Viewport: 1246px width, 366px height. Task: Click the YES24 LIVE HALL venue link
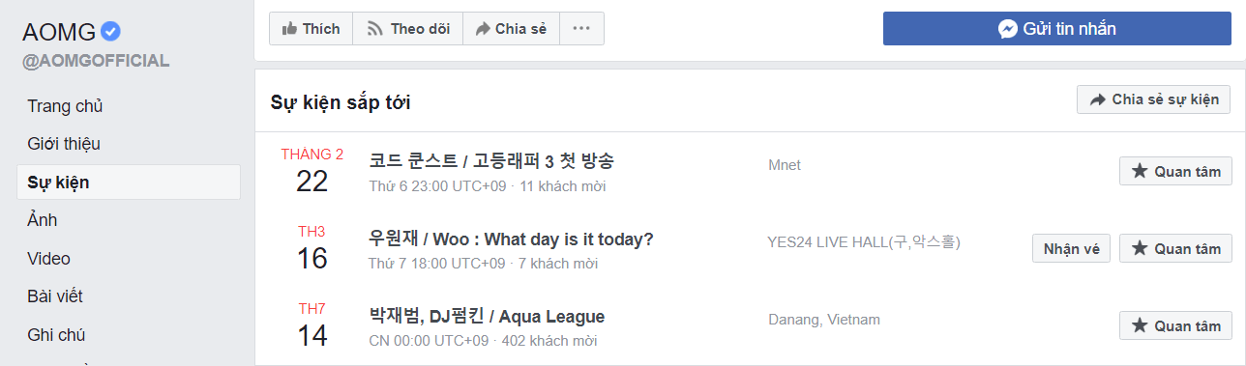pyautogui.click(x=864, y=242)
